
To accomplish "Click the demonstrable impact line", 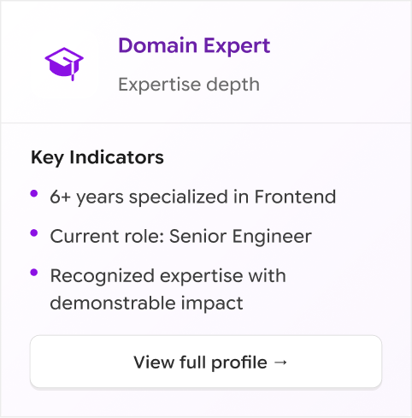I will [x=146, y=303].
